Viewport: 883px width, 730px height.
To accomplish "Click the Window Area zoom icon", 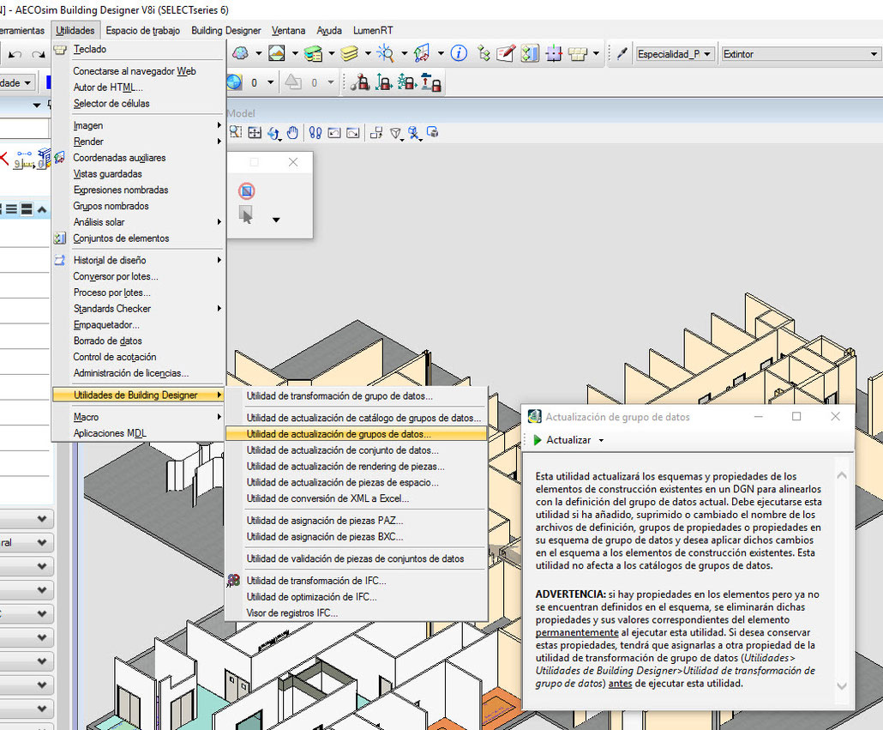I will pyautogui.click(x=236, y=132).
